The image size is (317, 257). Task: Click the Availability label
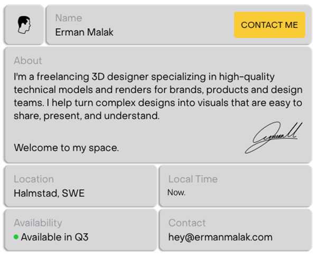[x=38, y=223]
